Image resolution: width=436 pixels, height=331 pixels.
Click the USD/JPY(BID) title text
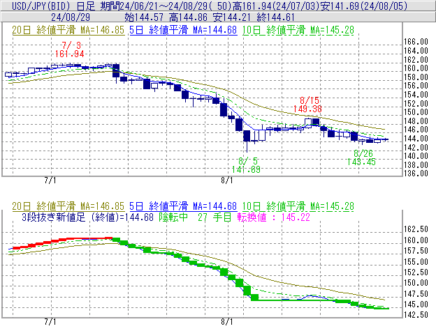click(x=42, y=6)
